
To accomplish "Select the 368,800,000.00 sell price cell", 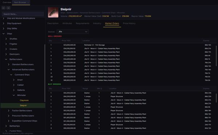I will point(69,80).
